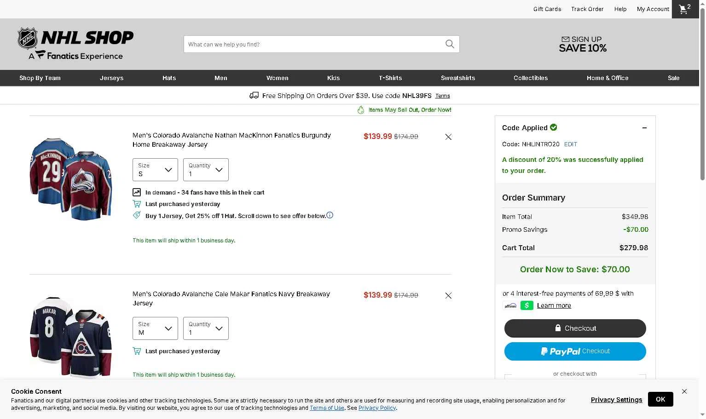
Task: Click the MacKinnon last purchased cart icon
Action: coord(137,204)
